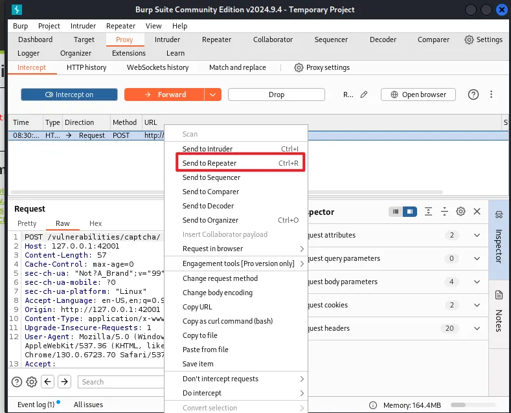Open the Notes side tab

click(x=499, y=313)
